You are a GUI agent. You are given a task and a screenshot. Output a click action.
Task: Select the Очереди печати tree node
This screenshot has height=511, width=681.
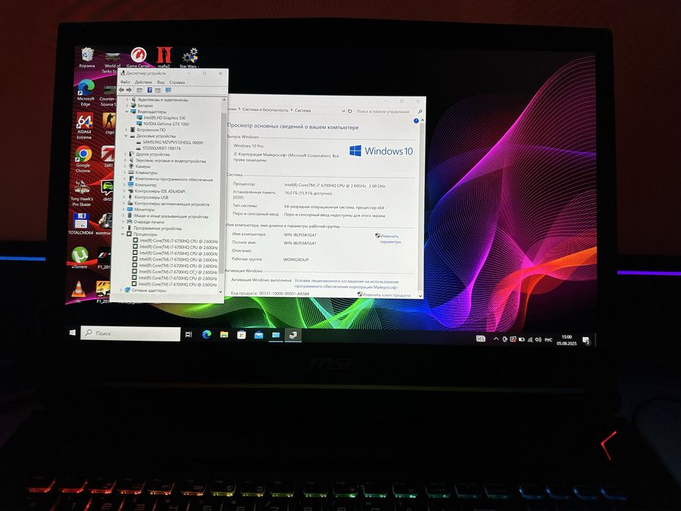pos(145,222)
